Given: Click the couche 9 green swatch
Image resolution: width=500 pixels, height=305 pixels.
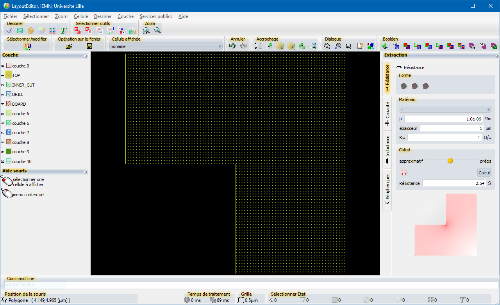Looking at the screenshot, I should (9, 151).
